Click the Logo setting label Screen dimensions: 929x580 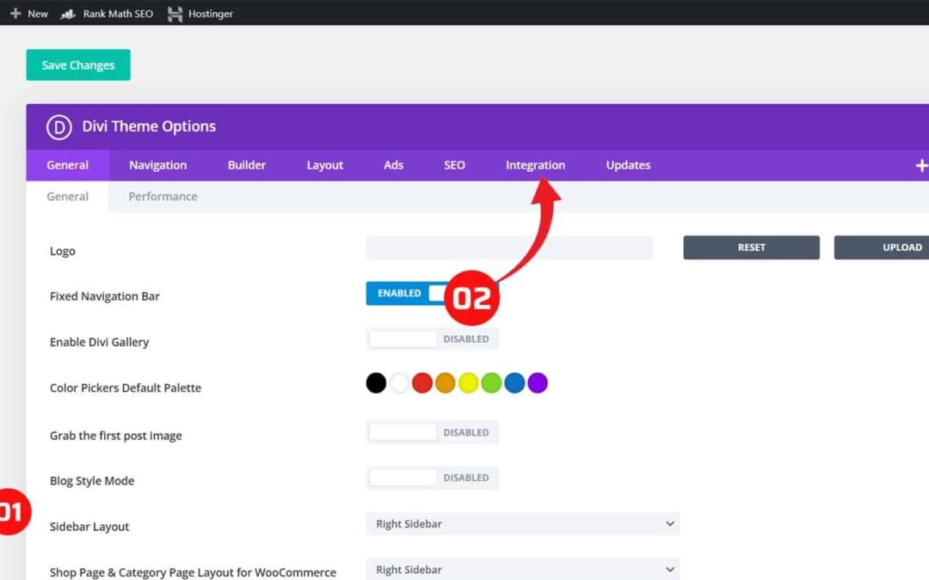click(x=62, y=251)
